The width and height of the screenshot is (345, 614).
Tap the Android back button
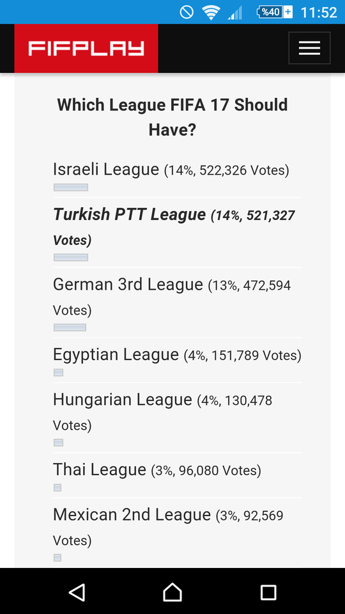[x=77, y=592]
